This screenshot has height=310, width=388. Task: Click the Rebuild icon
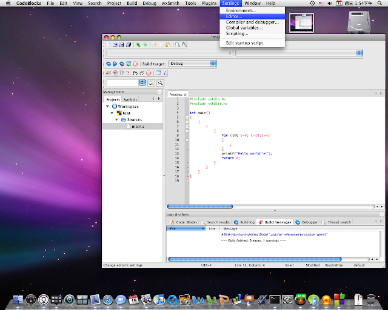[129, 64]
